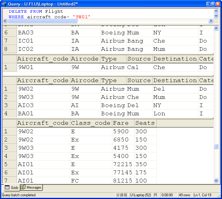The width and height of the screenshot is (222, 199).
Task: Select the IC02 aircraft code cell
Action: [43, 49]
